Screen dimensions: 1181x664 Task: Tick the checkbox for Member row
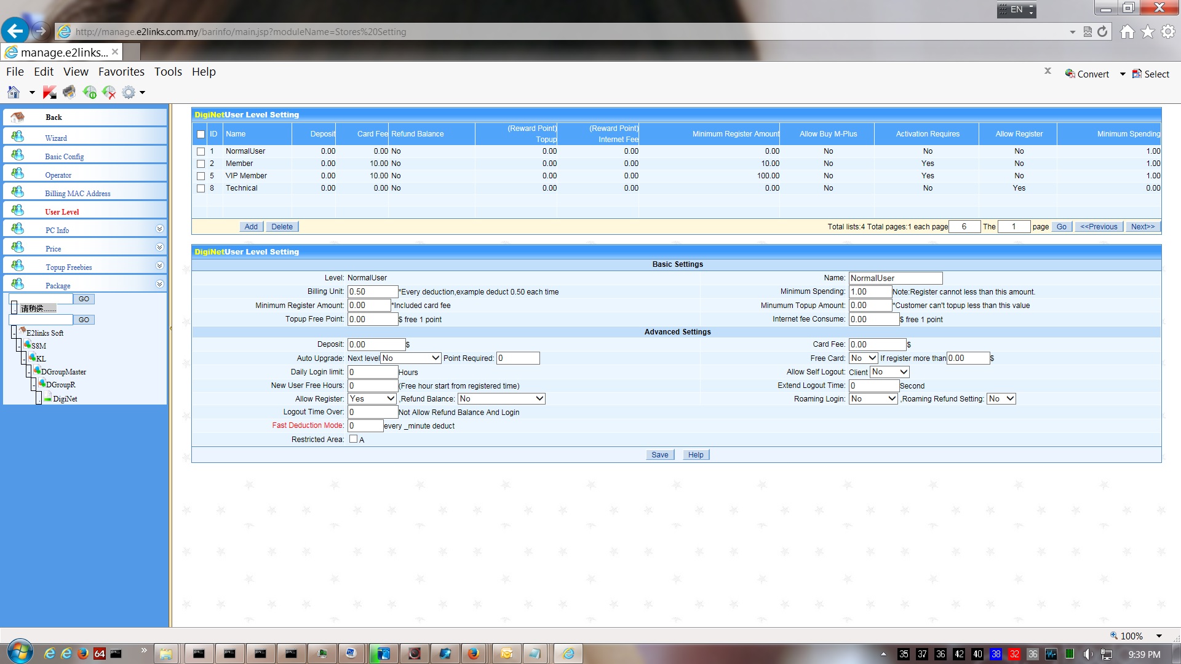pos(201,164)
